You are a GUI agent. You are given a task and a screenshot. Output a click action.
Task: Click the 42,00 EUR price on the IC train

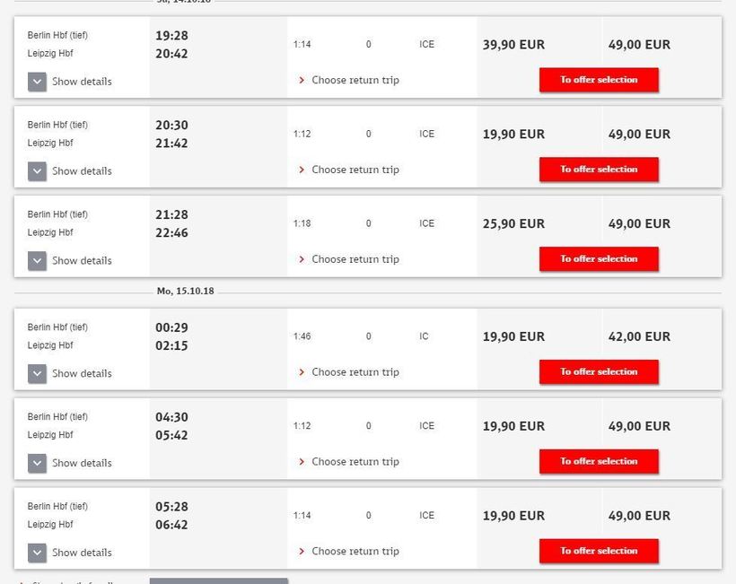[639, 337]
